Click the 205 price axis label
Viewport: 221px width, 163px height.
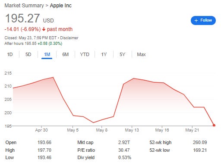(8, 100)
